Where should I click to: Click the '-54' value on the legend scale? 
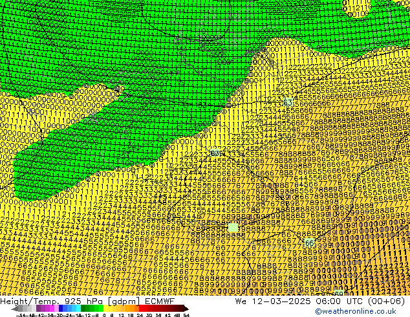click(x=21, y=315)
